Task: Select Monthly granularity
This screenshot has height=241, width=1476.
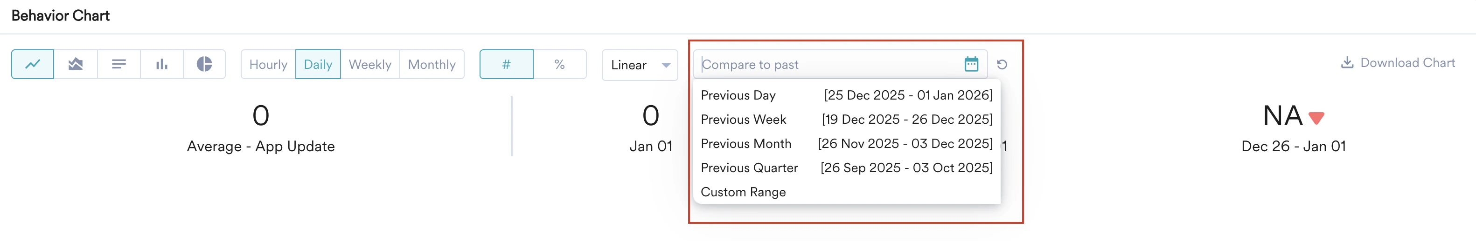Action: click(x=432, y=65)
